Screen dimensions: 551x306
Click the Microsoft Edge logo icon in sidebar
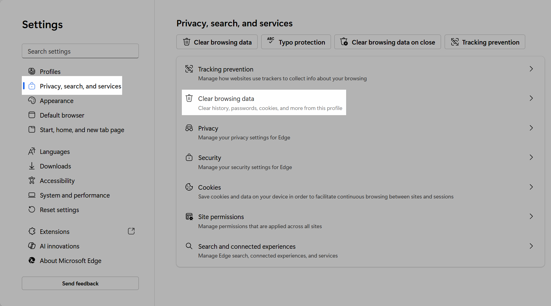[x=32, y=261]
